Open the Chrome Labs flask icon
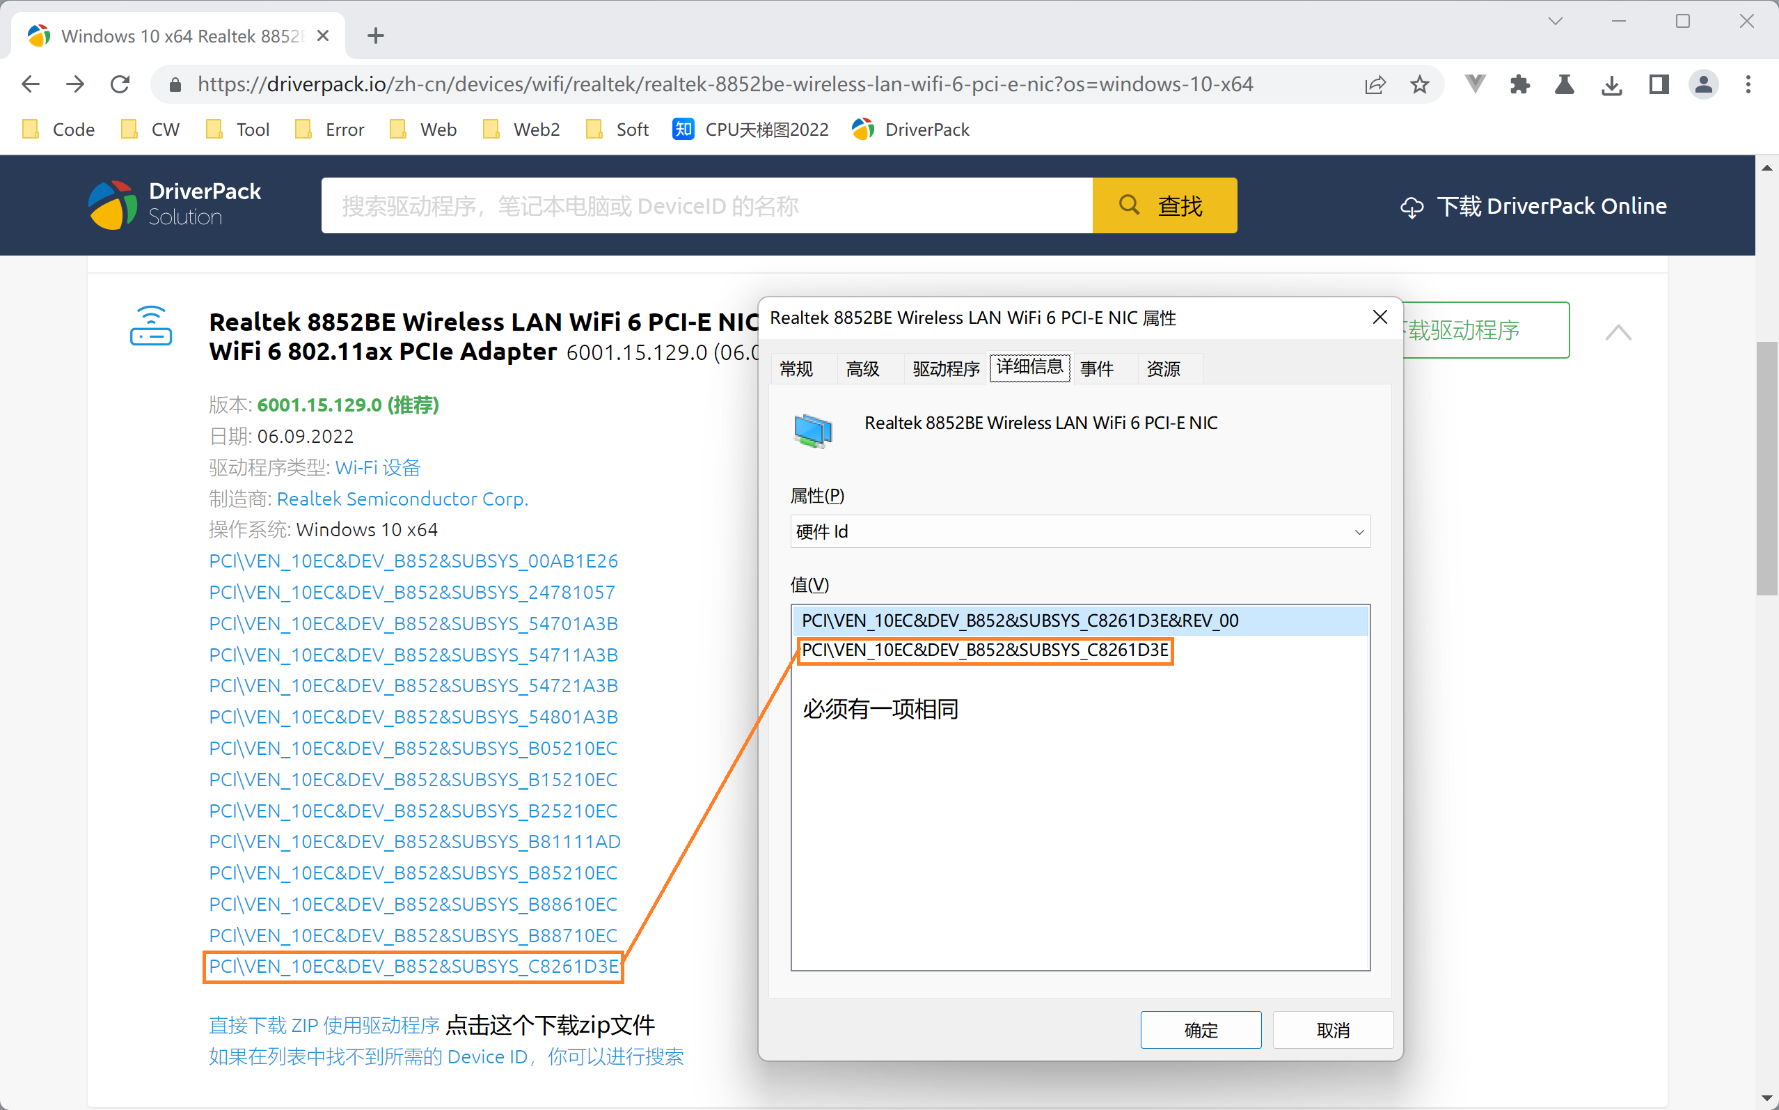The width and height of the screenshot is (1779, 1110). [1564, 84]
